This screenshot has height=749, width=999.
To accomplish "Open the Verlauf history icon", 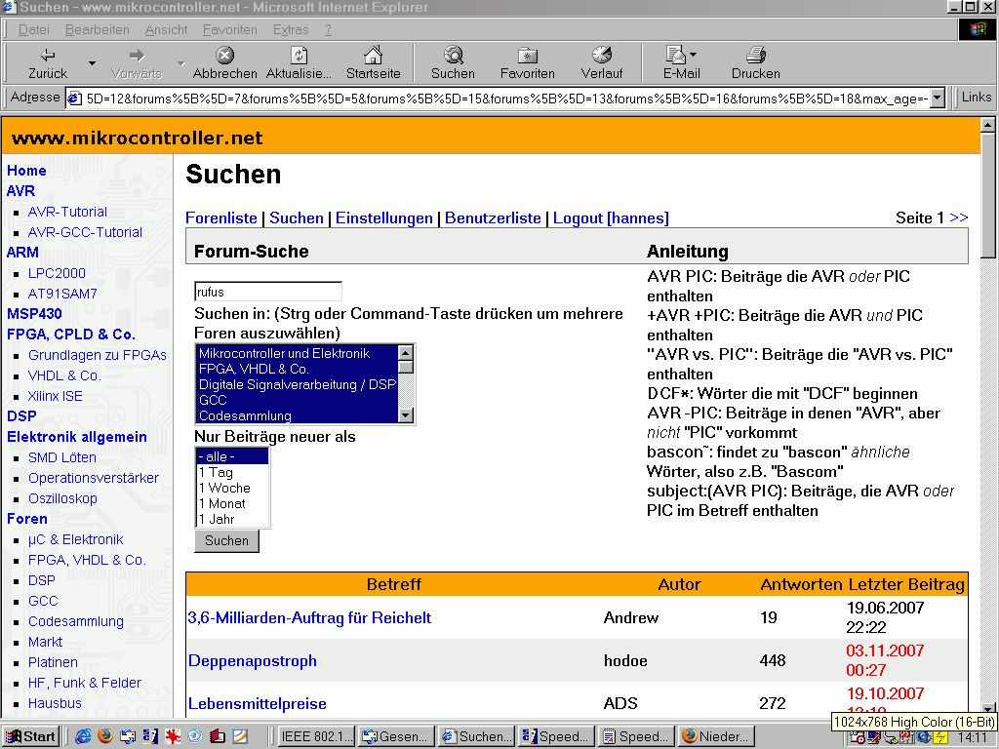I will coord(602,56).
